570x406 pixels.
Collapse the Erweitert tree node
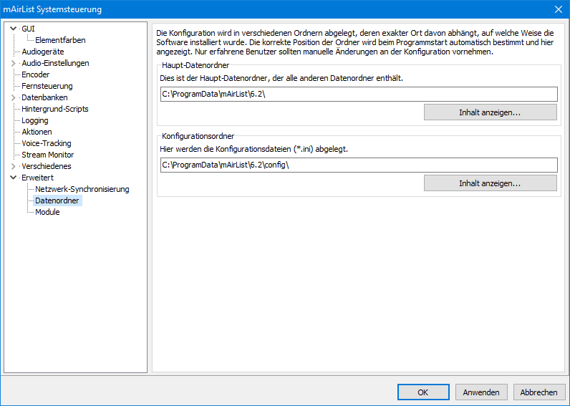click(x=14, y=178)
